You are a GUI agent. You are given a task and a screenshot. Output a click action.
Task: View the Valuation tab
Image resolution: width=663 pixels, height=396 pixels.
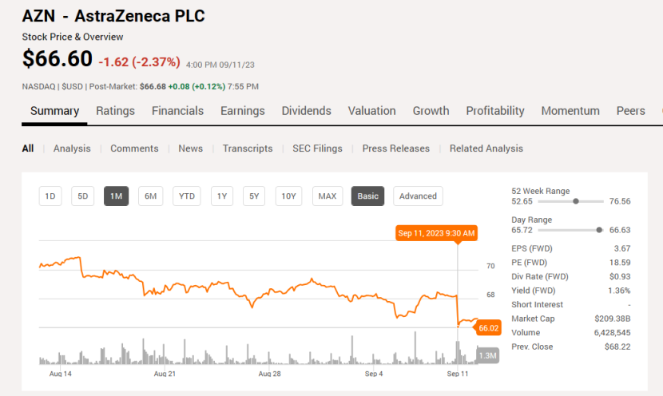[371, 111]
